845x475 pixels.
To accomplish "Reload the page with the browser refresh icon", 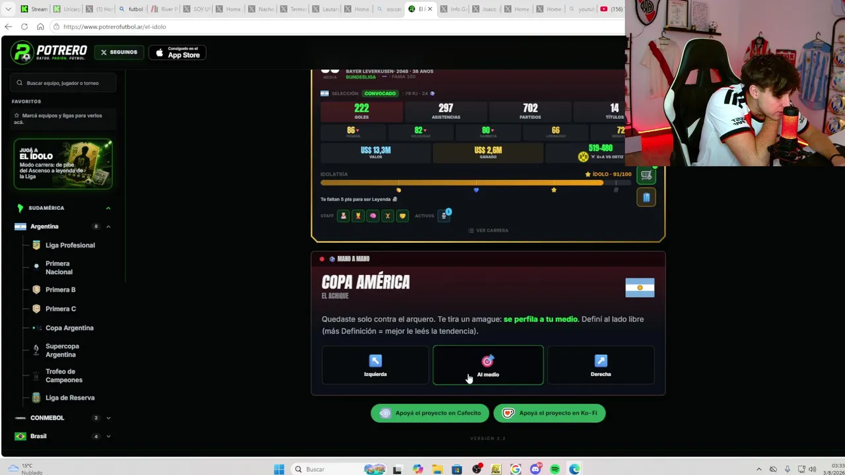I will coord(24,26).
